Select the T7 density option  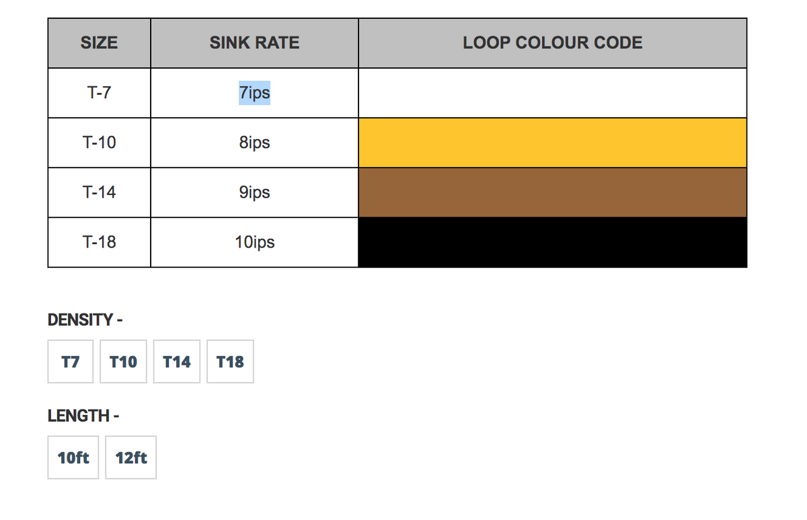[x=70, y=362]
